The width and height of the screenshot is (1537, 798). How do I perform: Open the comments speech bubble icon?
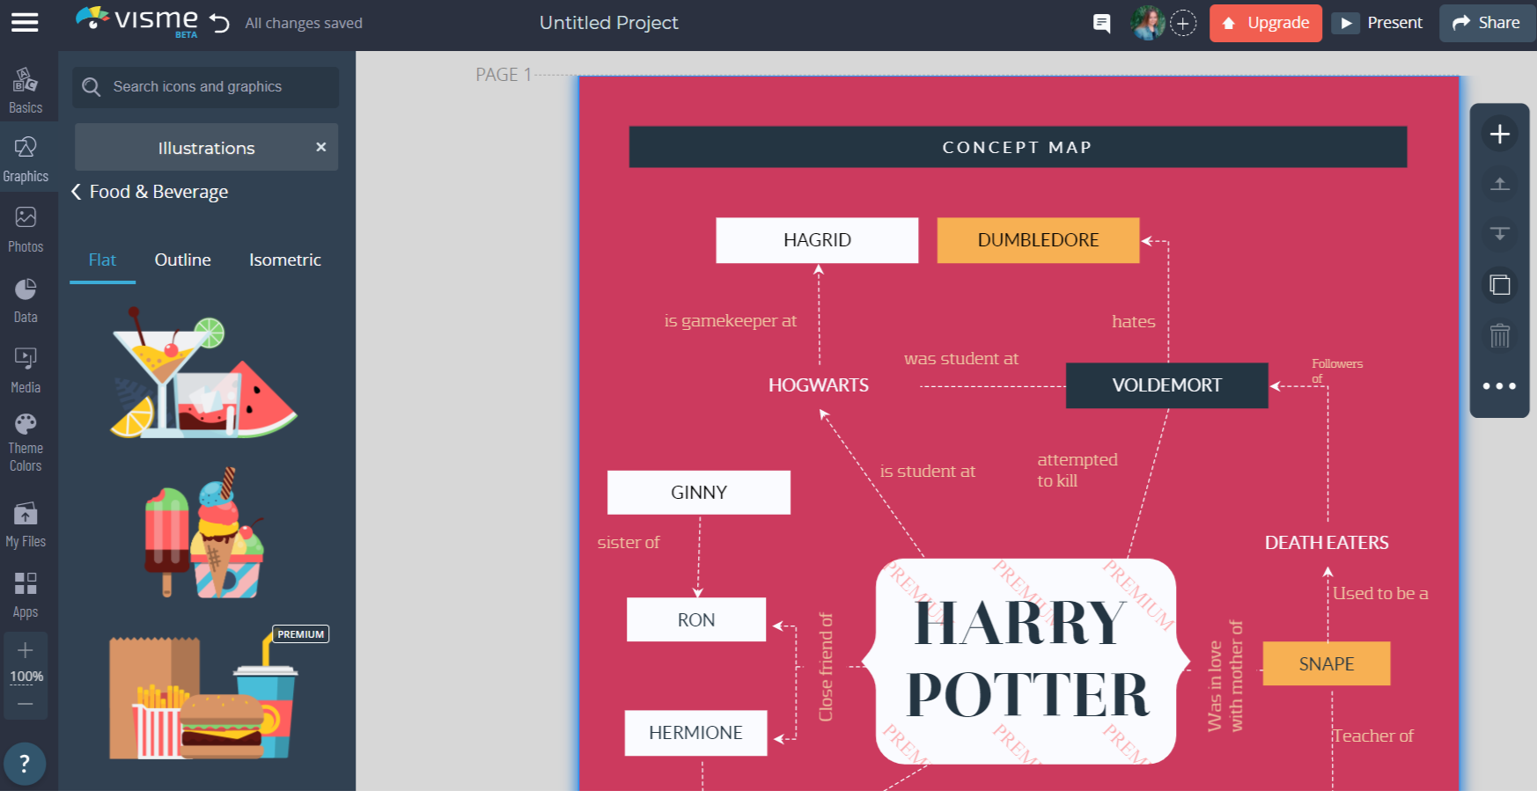[x=1101, y=23]
